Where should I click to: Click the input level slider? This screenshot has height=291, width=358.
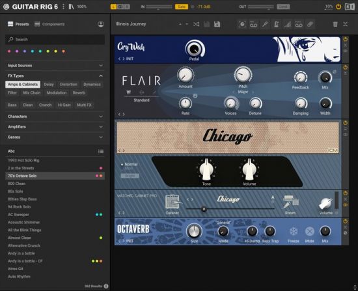pos(159,7)
